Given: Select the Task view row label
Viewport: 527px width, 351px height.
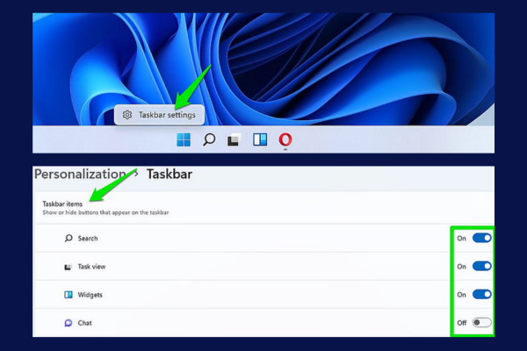Looking at the screenshot, I should pyautogui.click(x=91, y=267).
